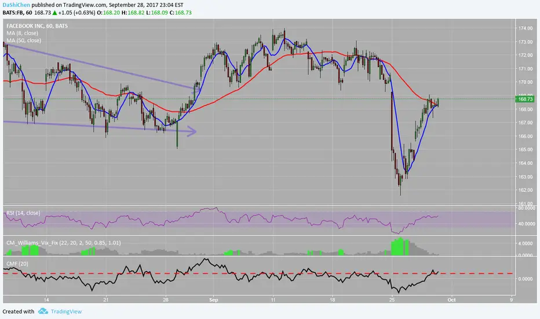This screenshot has height=319, width=540.
Task: Click the 14 date label on time axis
Action: (46, 300)
